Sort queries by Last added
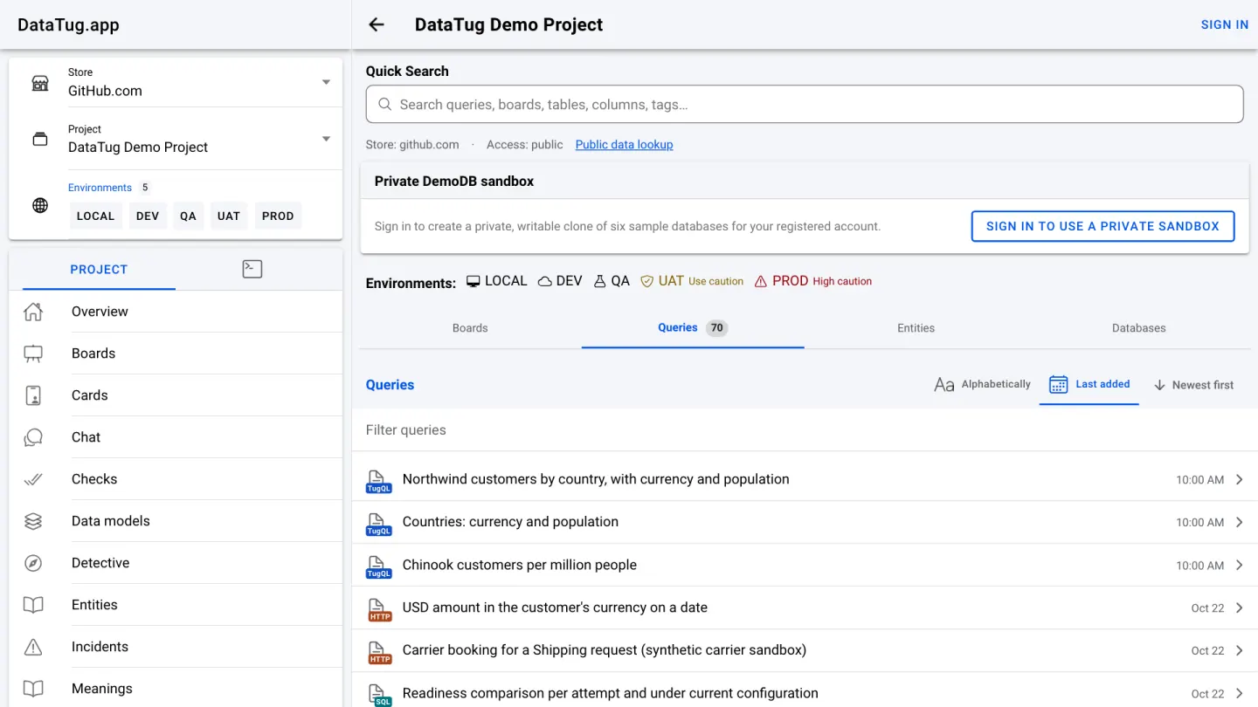 tap(1089, 385)
